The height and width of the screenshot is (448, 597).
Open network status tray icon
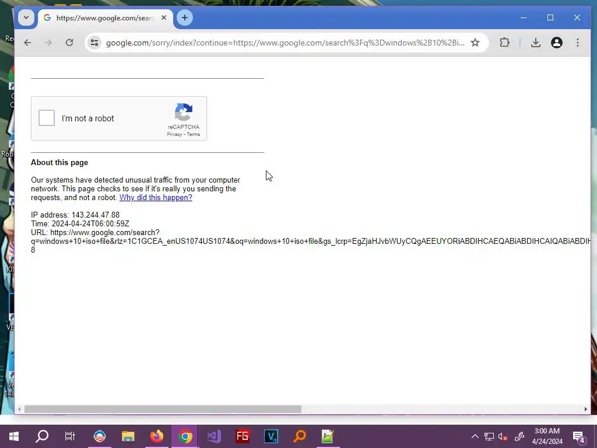click(x=489, y=436)
